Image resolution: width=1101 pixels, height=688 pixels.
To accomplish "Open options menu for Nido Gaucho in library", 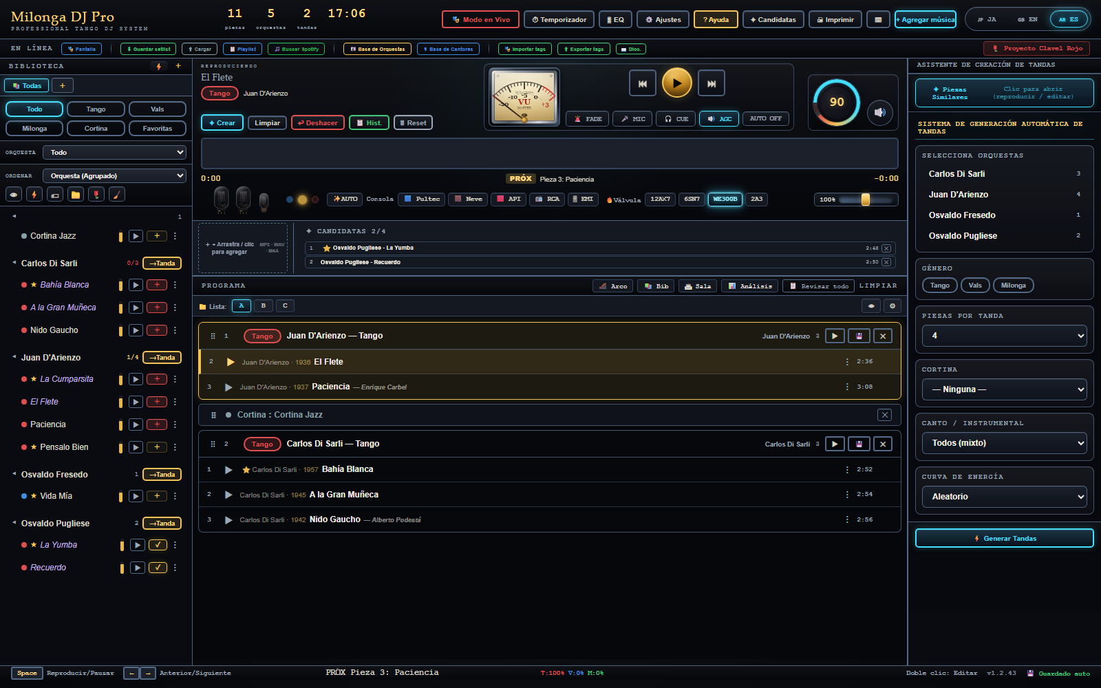I will [x=175, y=330].
